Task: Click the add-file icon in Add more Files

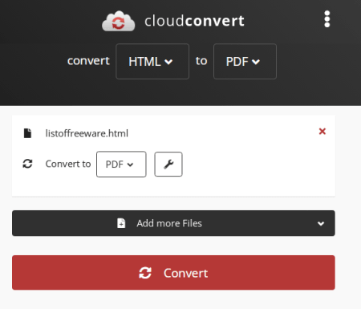Action: pyautogui.click(x=121, y=223)
